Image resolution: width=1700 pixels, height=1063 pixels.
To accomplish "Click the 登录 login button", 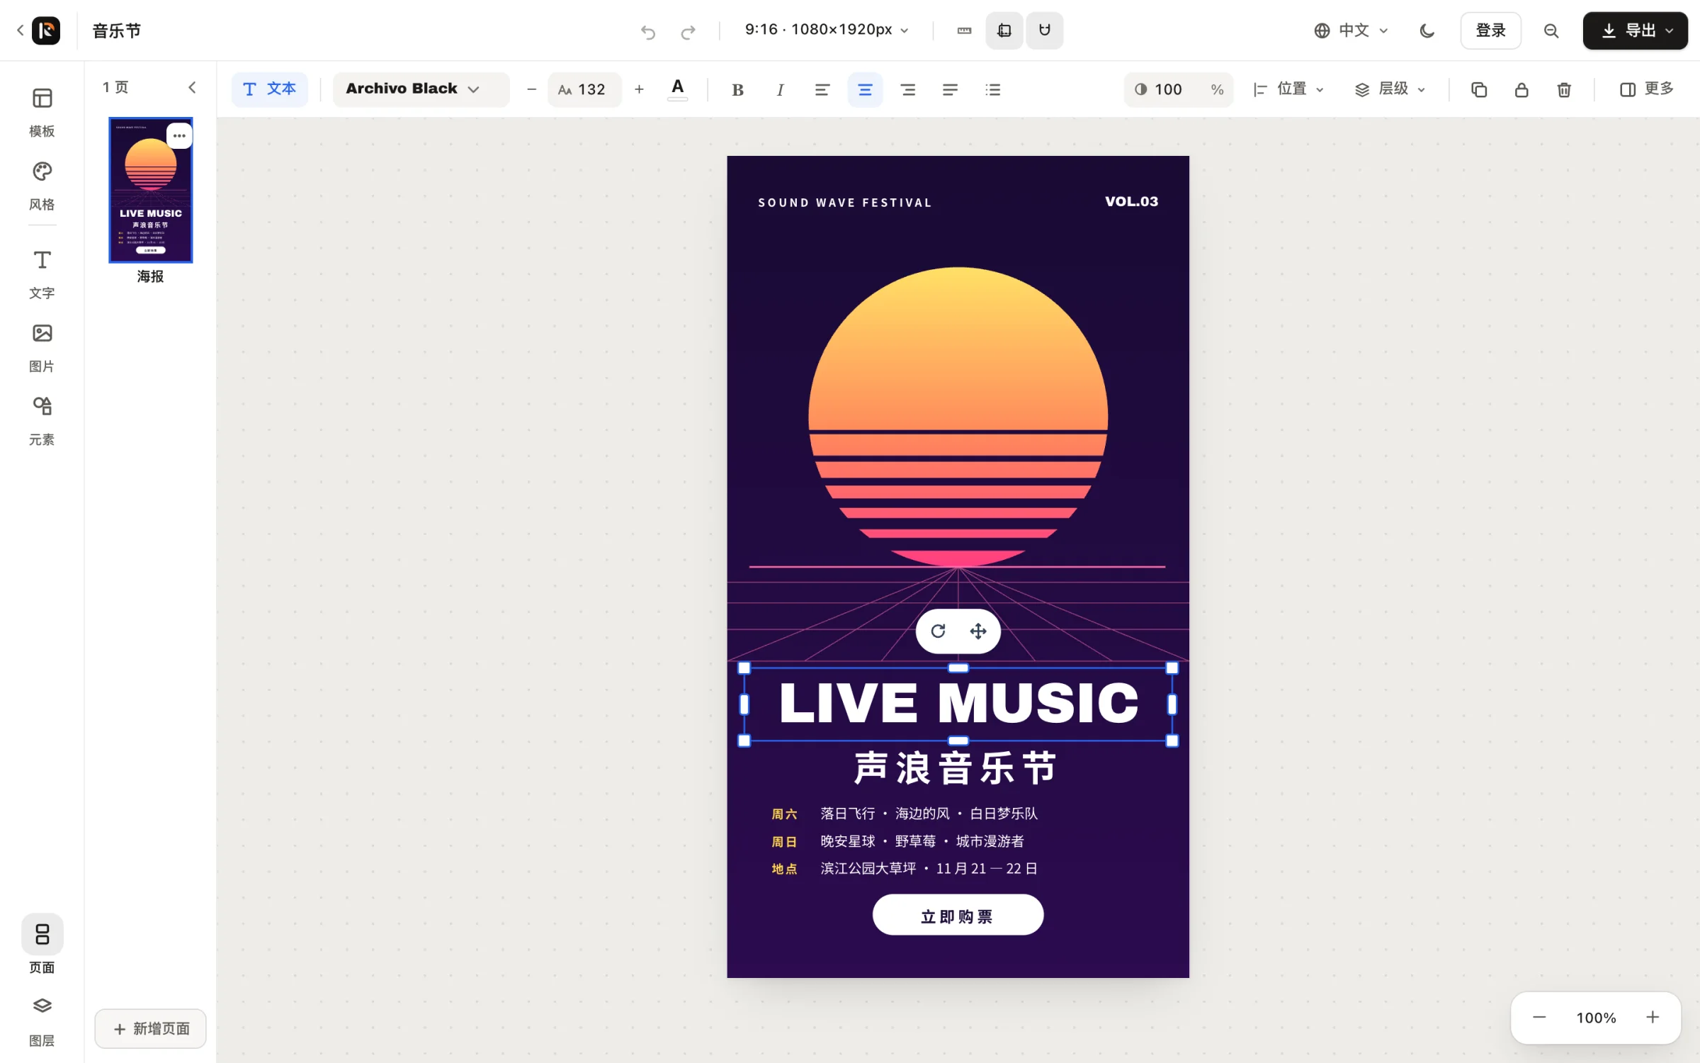I will point(1490,30).
